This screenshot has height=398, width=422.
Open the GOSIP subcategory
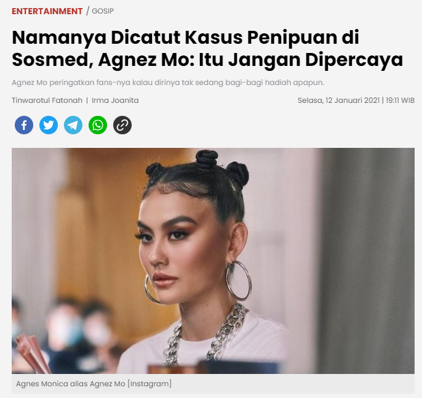pos(103,11)
